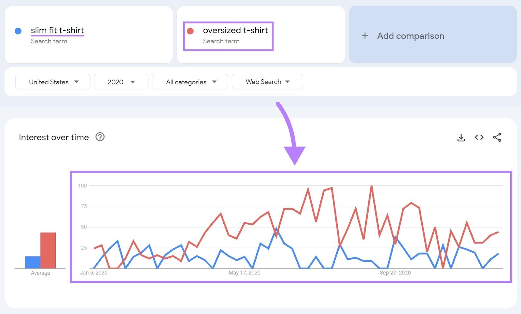Expand the Web Search type dropdown
Image resolution: width=521 pixels, height=314 pixels.
(x=267, y=82)
